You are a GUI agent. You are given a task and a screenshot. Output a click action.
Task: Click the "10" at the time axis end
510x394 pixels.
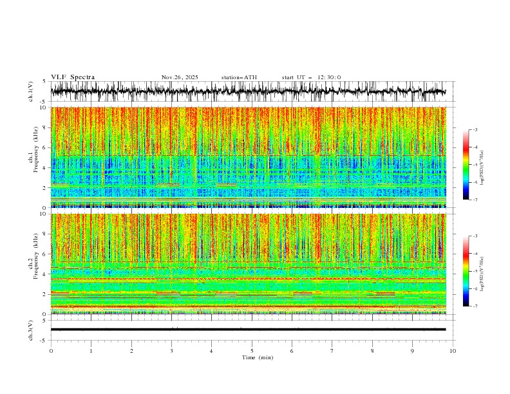pyautogui.click(x=453, y=351)
